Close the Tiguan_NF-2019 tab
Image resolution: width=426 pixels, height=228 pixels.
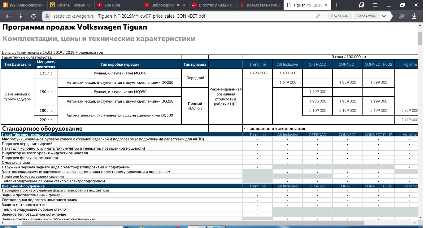click(326, 5)
